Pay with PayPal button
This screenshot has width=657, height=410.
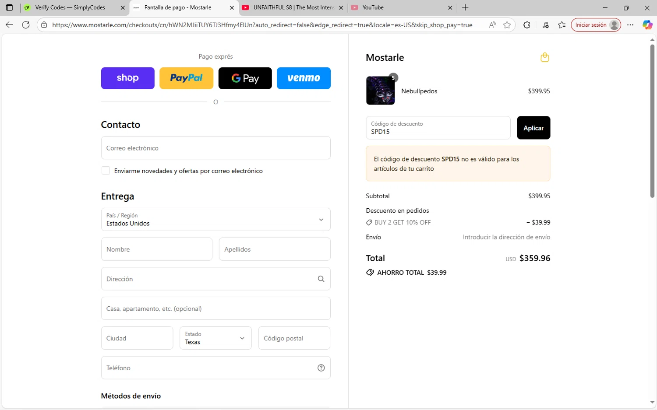click(x=186, y=78)
